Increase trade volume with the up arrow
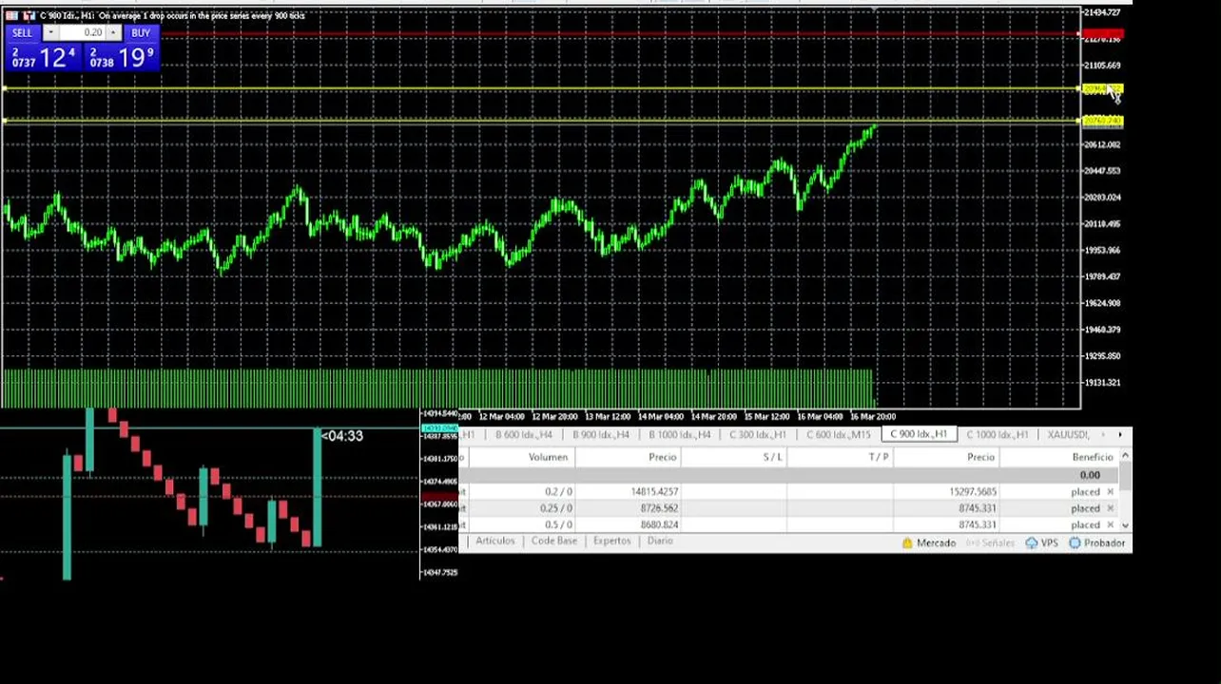The image size is (1221, 684). click(113, 33)
